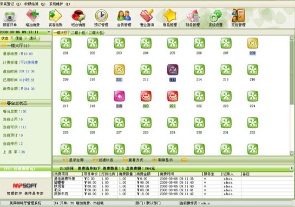Switch to 二楼小包 tab
295x207 pixels.
(x=78, y=32)
